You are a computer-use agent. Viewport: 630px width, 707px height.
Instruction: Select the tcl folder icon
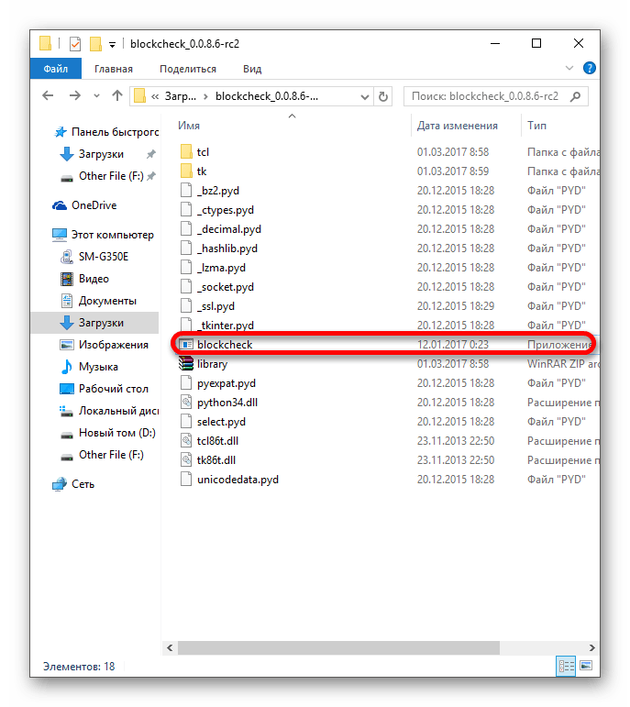pos(186,152)
